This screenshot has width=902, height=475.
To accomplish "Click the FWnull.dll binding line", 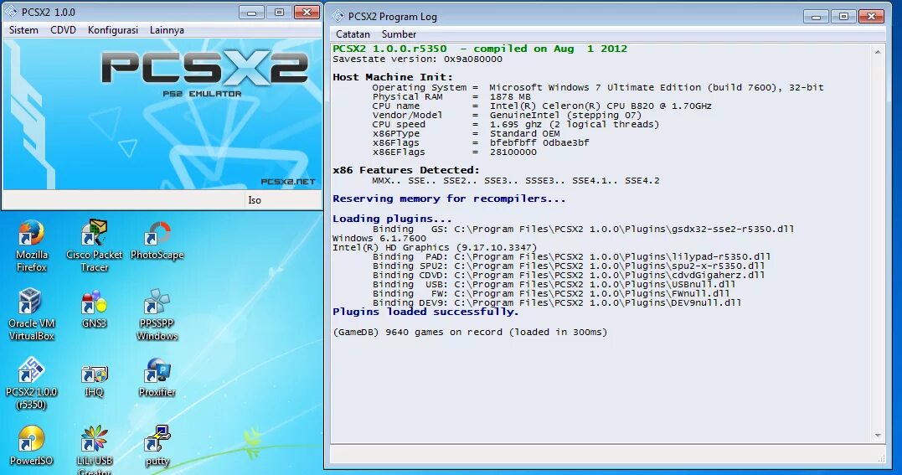I will (551, 294).
